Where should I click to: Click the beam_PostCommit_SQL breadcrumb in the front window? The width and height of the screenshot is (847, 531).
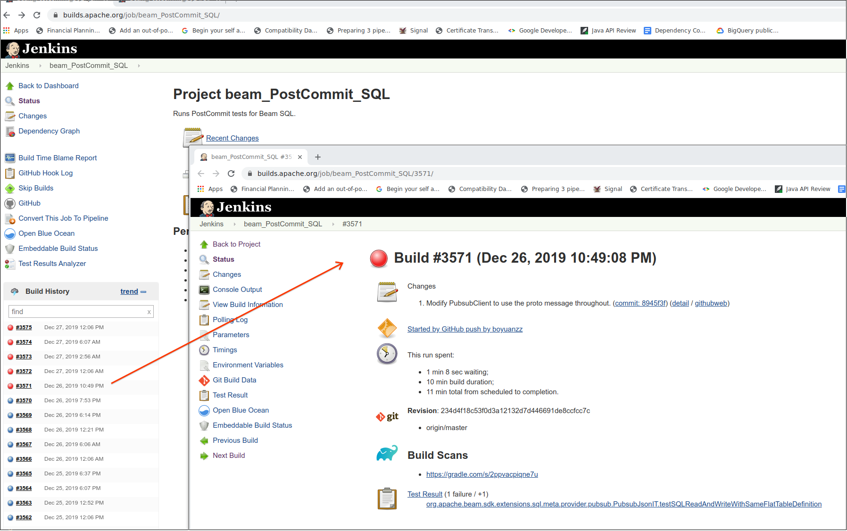tap(283, 224)
